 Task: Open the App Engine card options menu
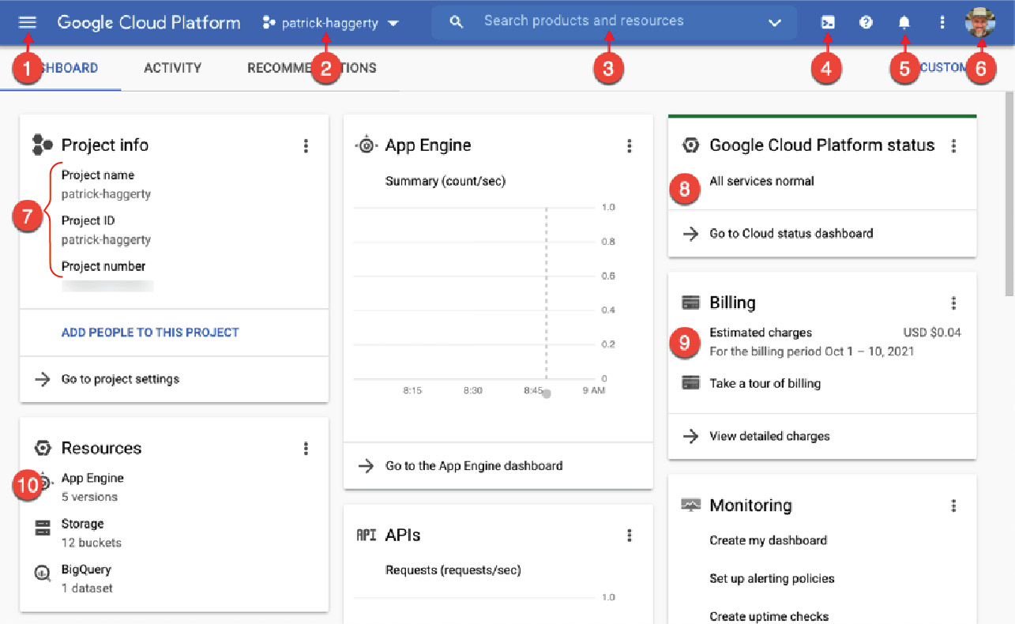(630, 145)
